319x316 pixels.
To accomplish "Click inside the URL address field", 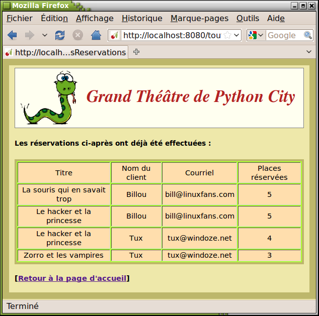I will pos(171,35).
